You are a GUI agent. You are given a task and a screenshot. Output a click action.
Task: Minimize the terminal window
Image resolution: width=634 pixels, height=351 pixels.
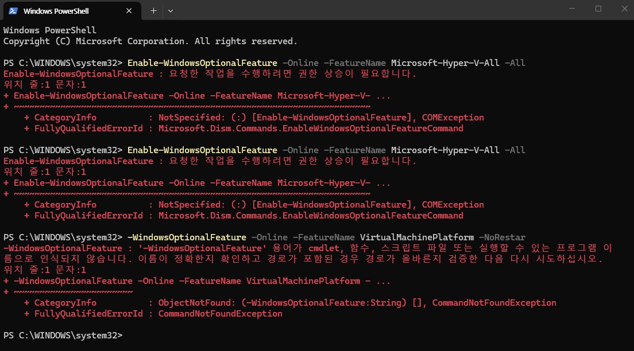tap(572, 9)
